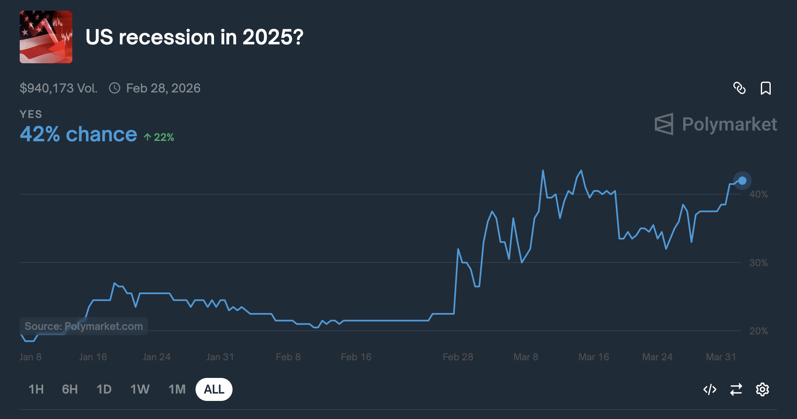Open the embed code icon
The image size is (797, 419).
point(709,389)
